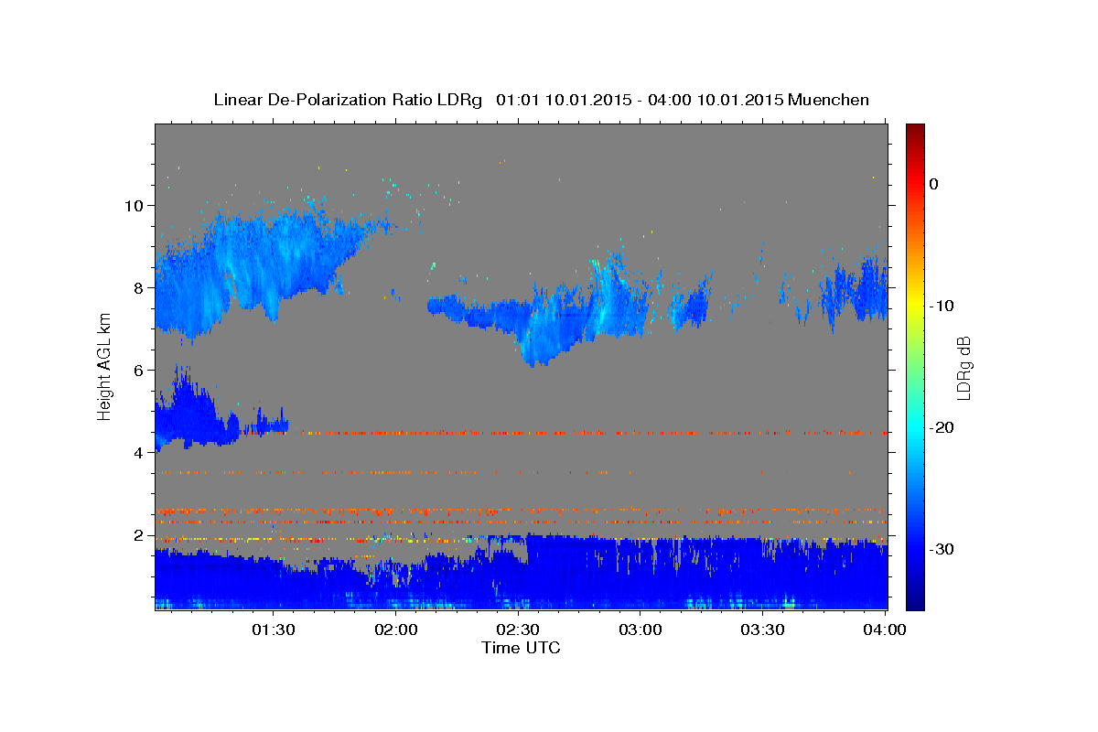Click the colorbar value 0
This screenshot has width=1098, height=732.
[934, 184]
